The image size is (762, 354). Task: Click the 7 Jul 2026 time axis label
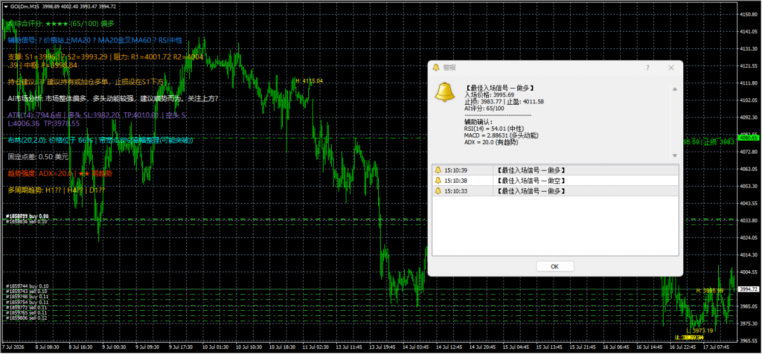[x=13, y=347]
